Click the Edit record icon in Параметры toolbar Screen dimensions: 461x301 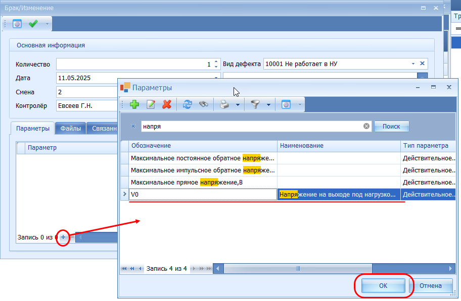click(x=151, y=104)
